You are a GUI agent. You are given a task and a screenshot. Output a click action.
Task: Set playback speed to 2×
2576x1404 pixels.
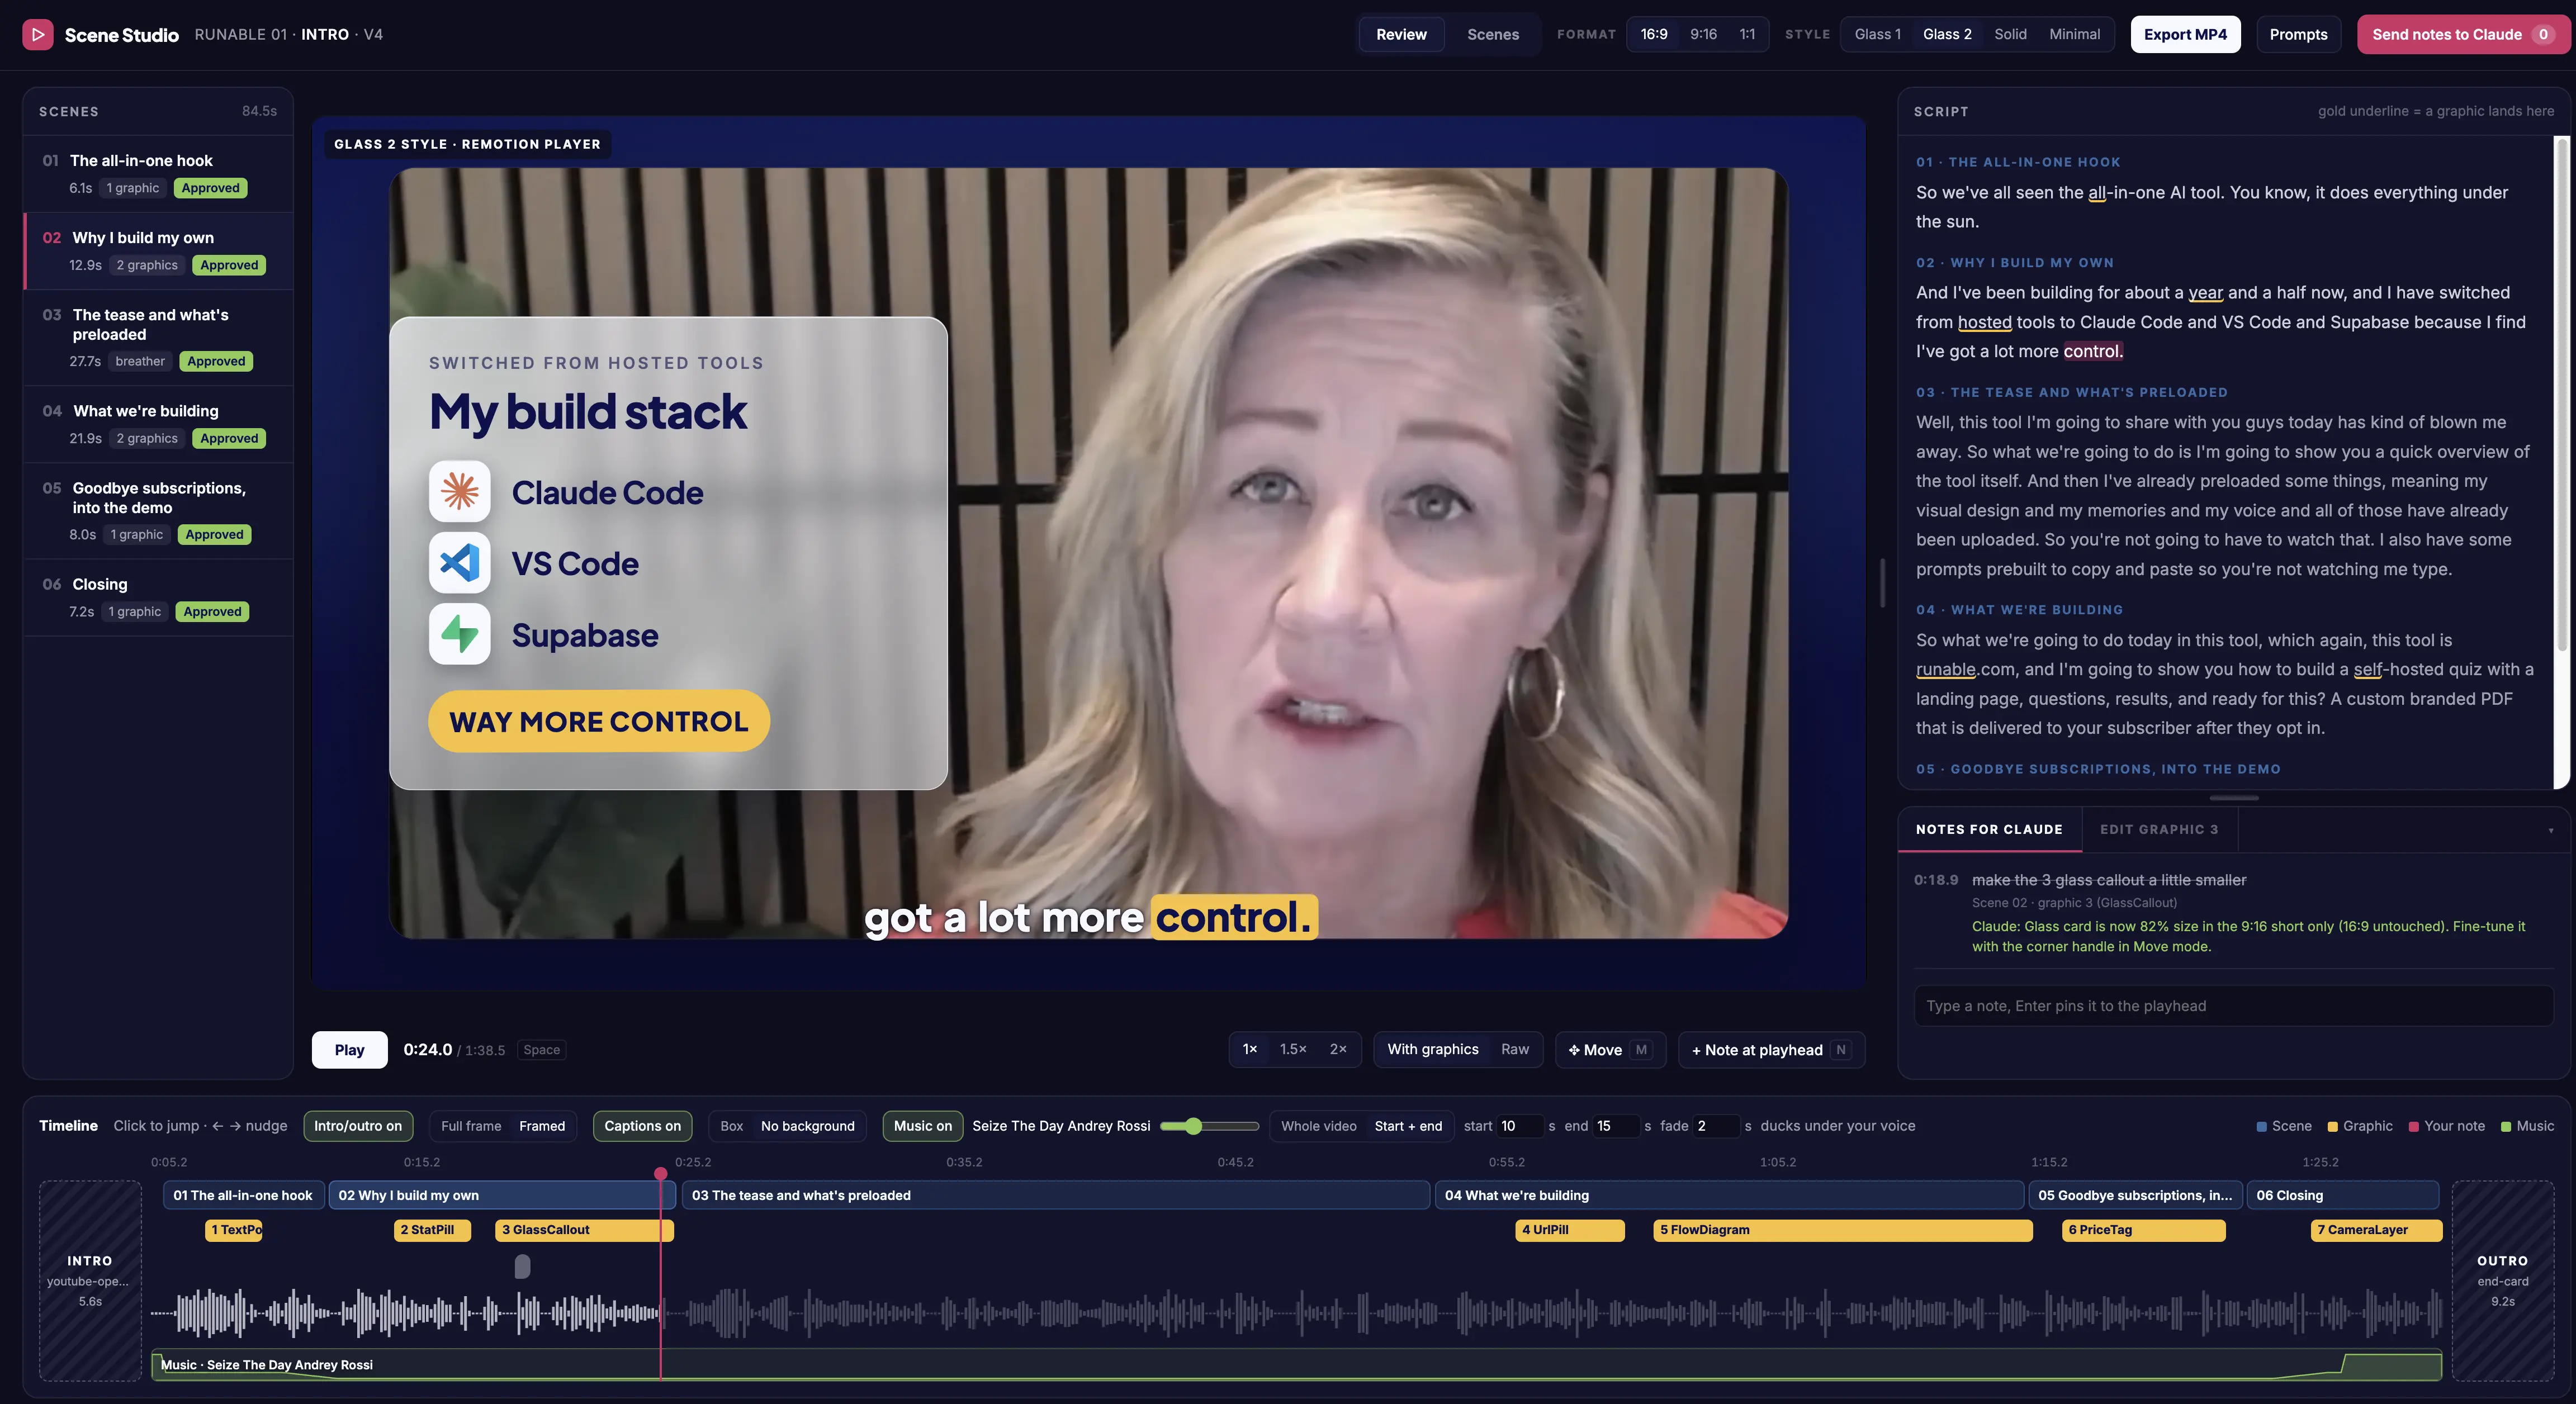(1337, 1049)
